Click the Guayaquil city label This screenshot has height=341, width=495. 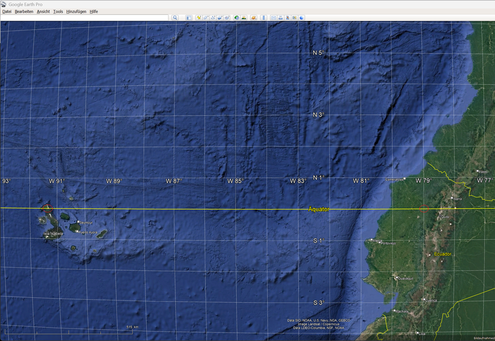point(405,278)
